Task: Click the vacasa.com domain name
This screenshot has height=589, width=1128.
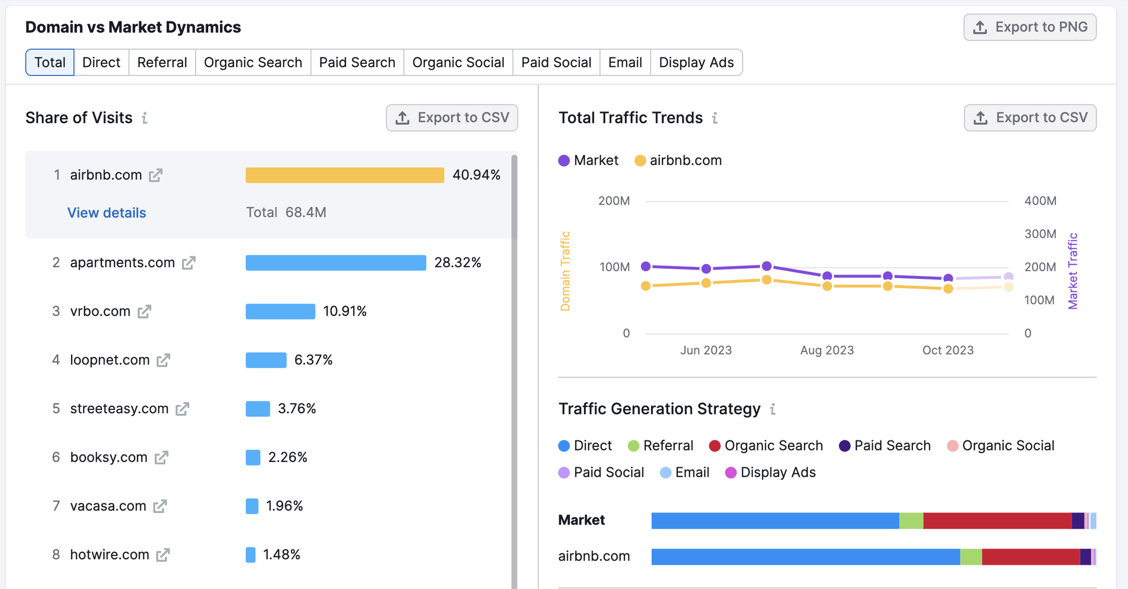Action: [x=108, y=506]
